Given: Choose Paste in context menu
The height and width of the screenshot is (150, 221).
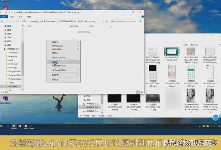Looking at the screenshot, I should click(x=63, y=62).
